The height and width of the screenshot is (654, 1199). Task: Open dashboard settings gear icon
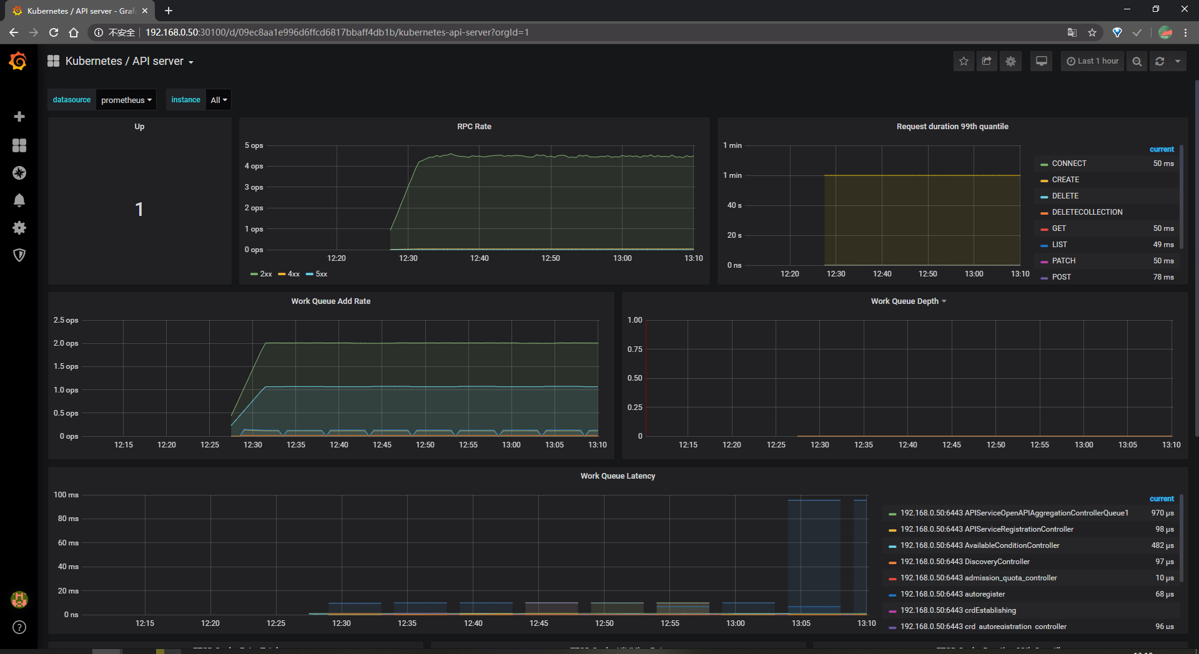tap(1010, 61)
